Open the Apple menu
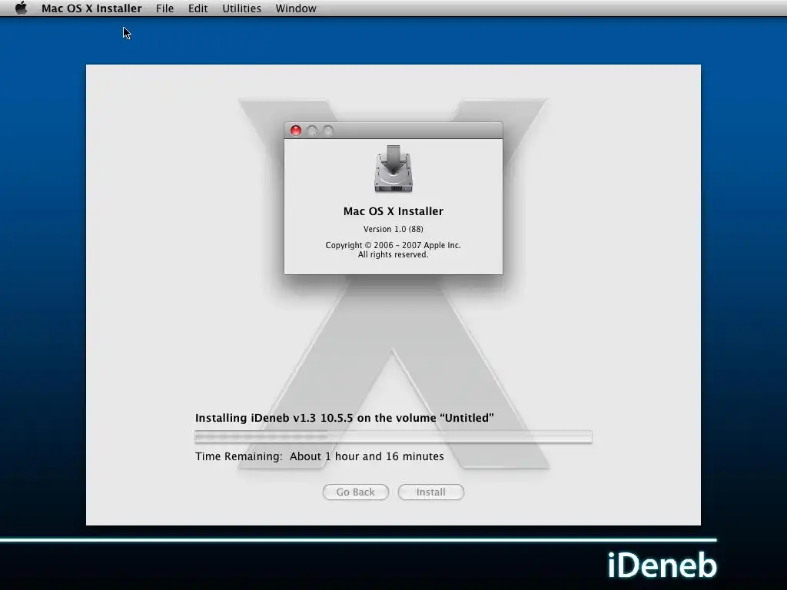 (21, 8)
